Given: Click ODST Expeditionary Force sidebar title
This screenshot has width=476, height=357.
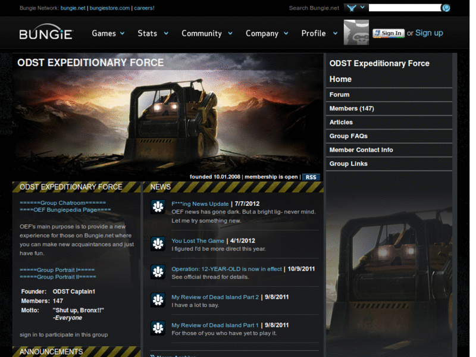Looking at the screenshot, I should [x=380, y=64].
